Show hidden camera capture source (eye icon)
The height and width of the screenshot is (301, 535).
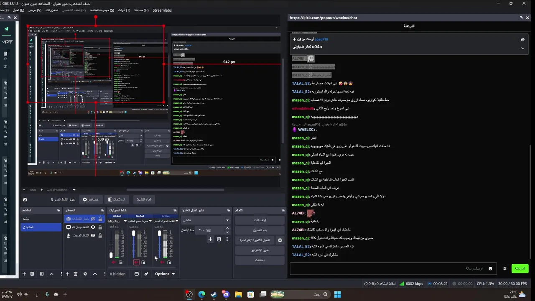click(x=93, y=219)
